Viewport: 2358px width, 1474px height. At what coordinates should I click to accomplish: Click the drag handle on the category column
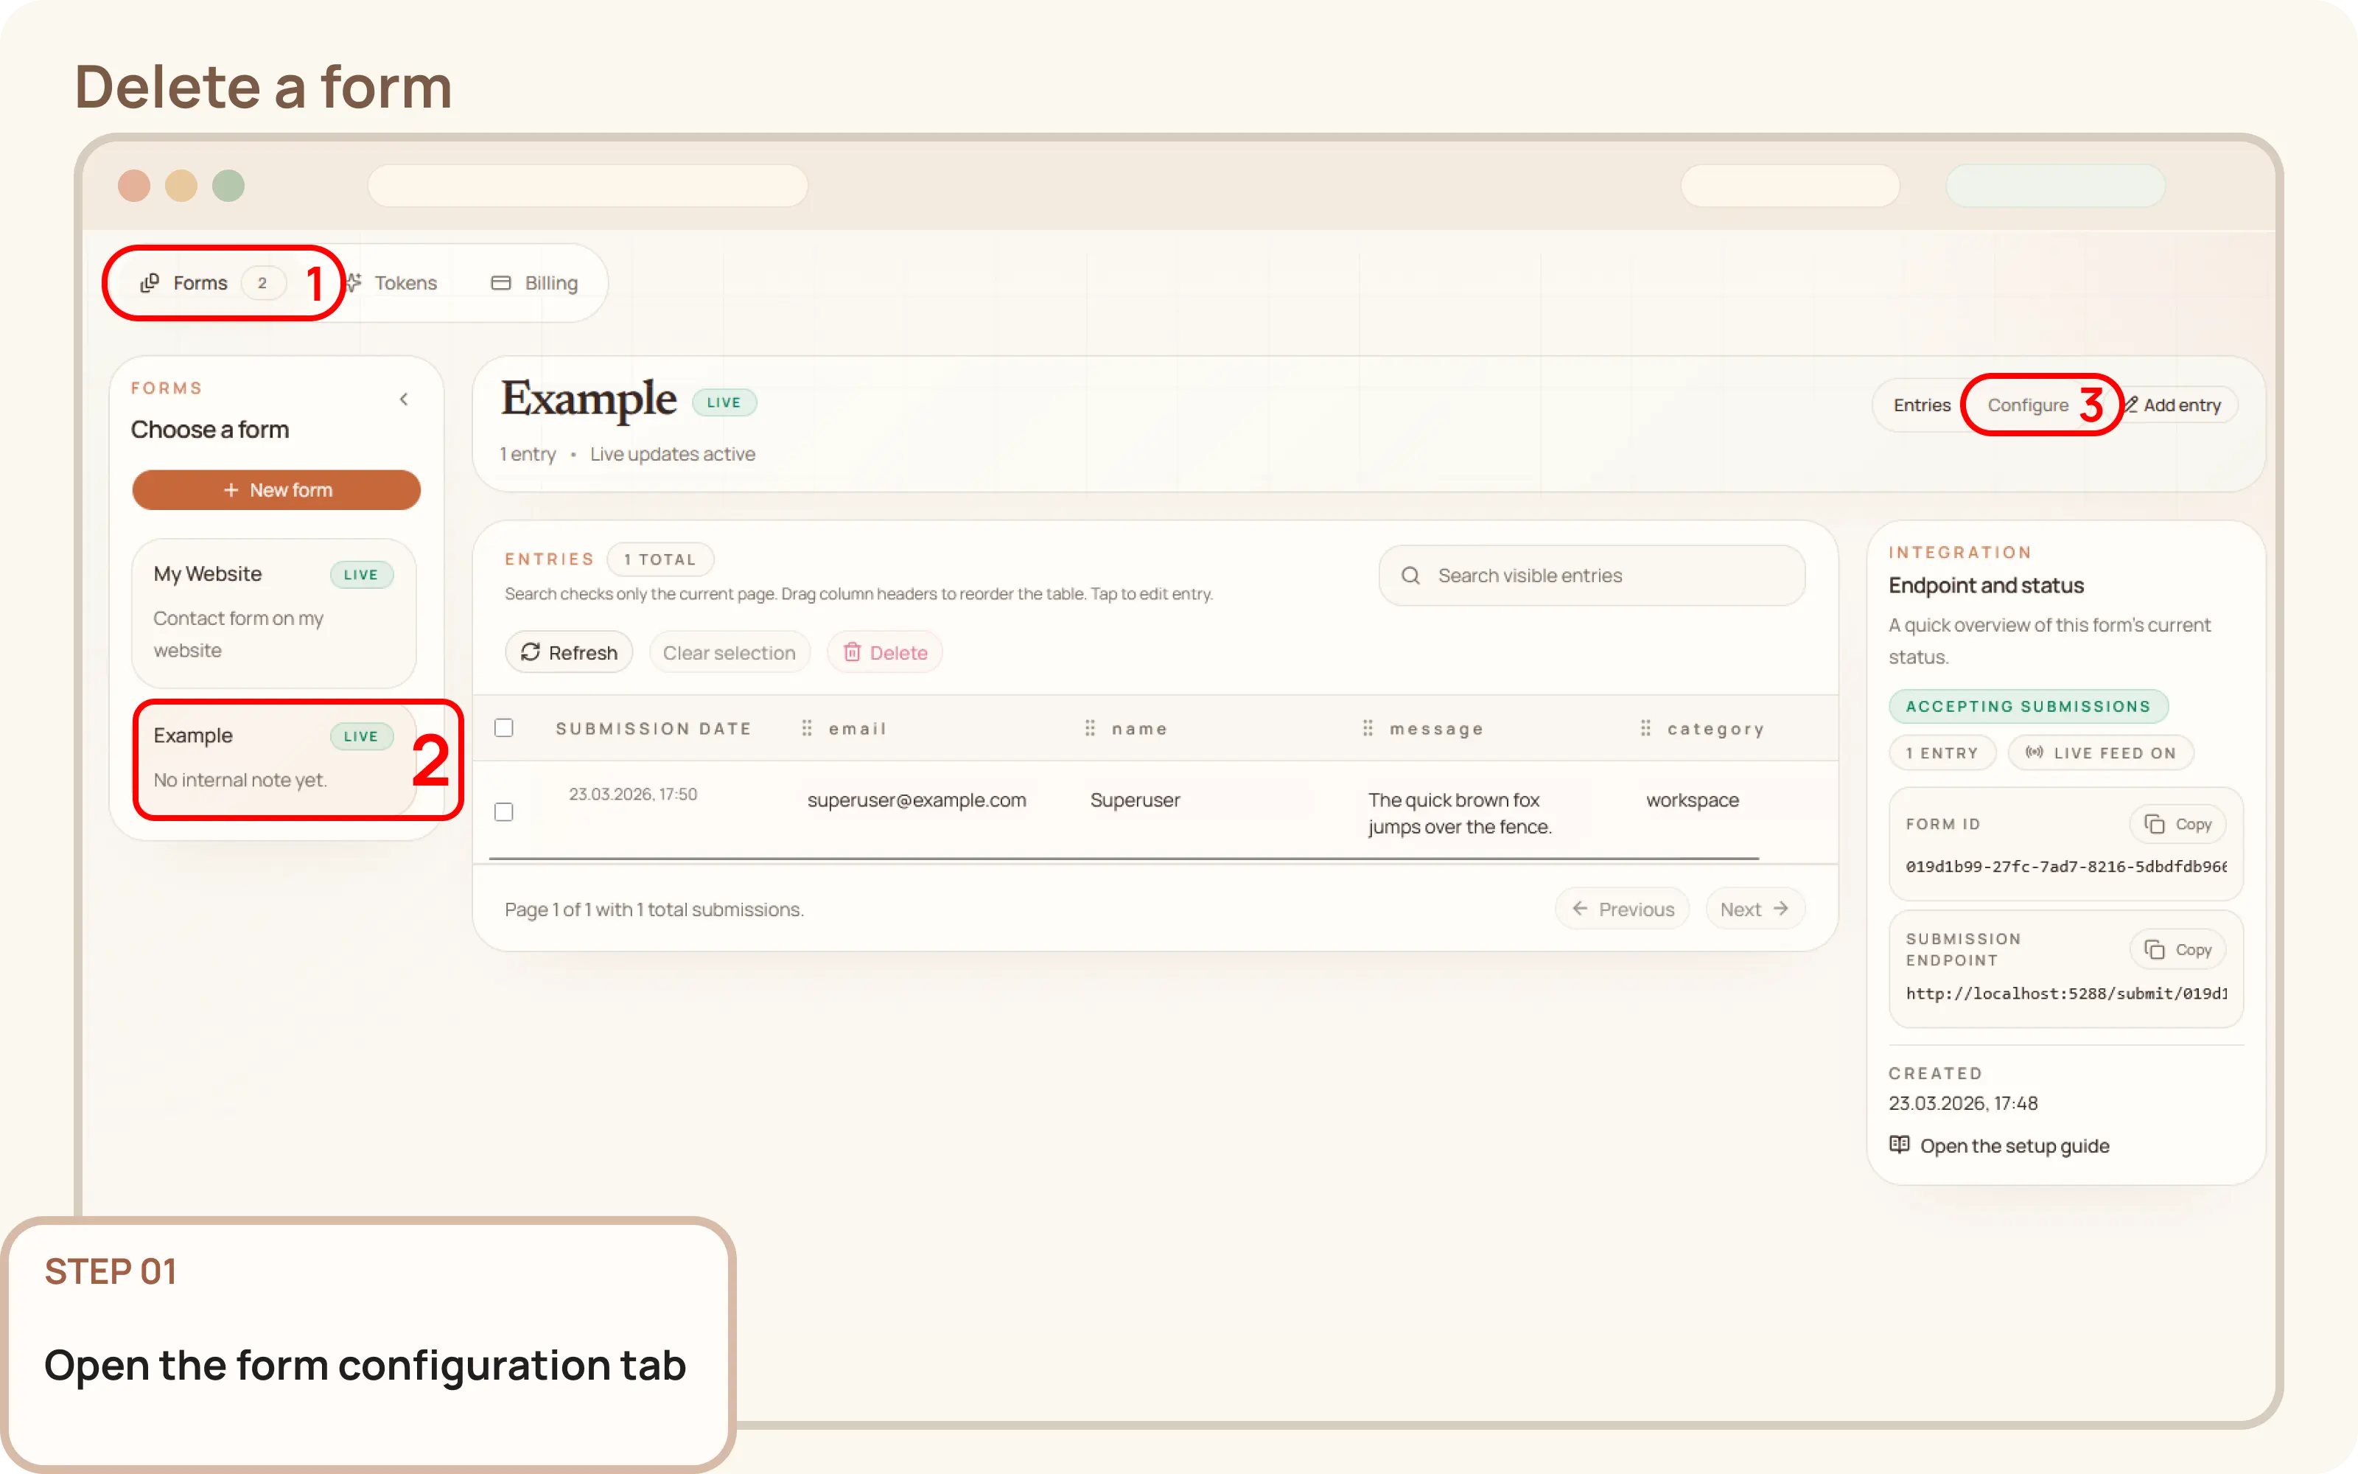[1645, 727]
